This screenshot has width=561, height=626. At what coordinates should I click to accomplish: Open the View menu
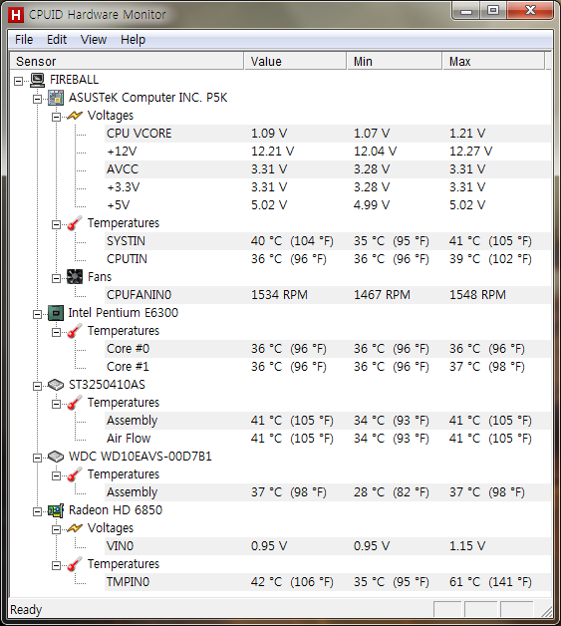pos(94,40)
